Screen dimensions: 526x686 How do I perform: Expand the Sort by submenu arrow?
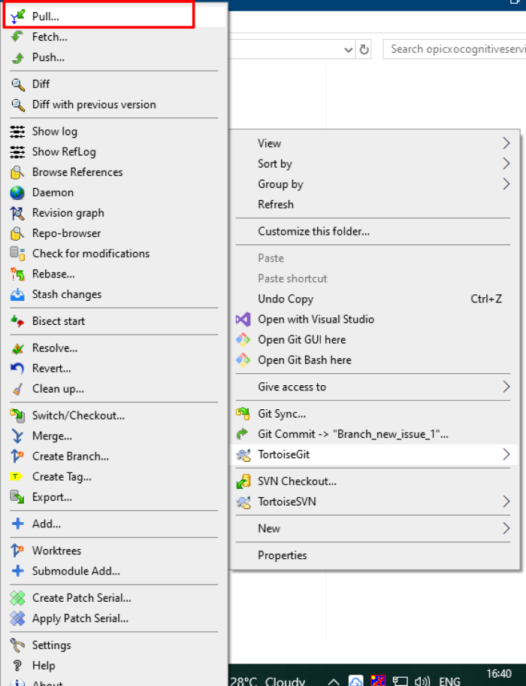506,164
